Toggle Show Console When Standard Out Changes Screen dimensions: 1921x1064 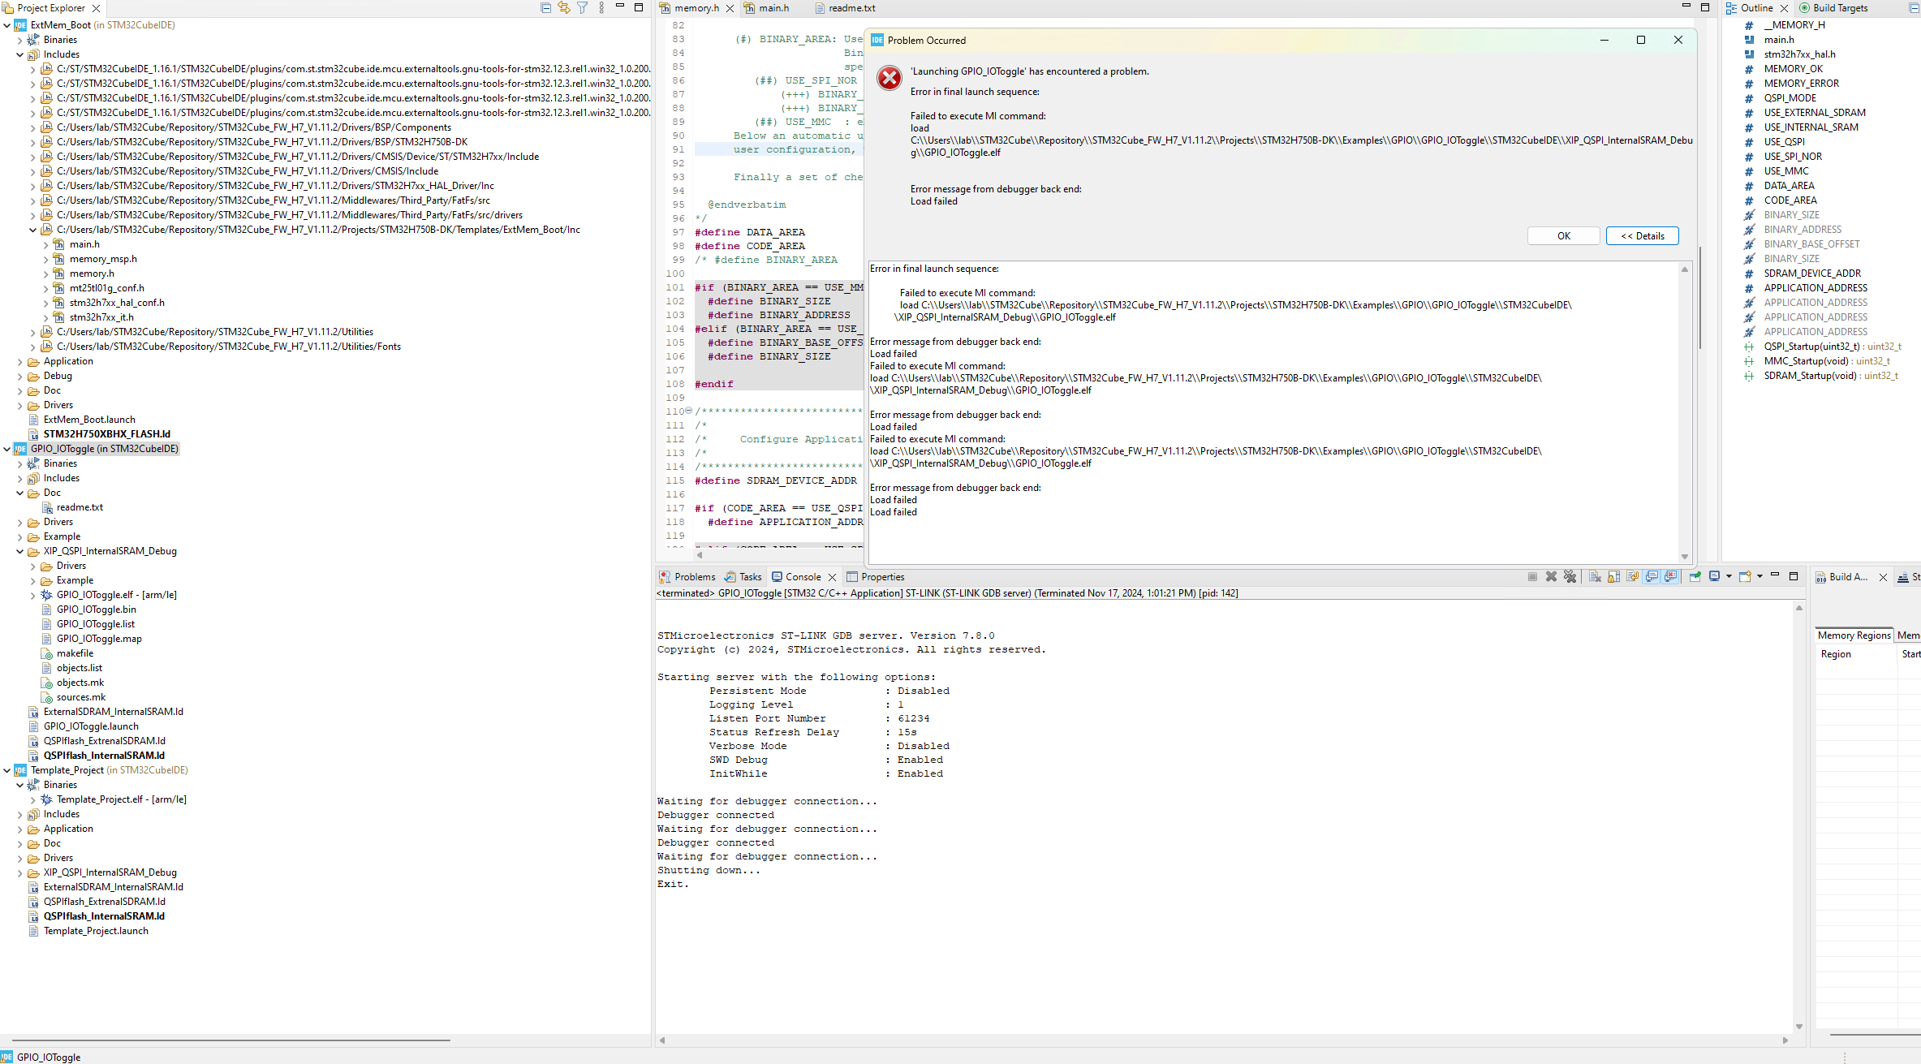click(1652, 577)
